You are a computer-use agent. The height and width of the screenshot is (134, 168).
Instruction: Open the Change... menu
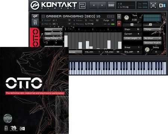click(x=152, y=29)
